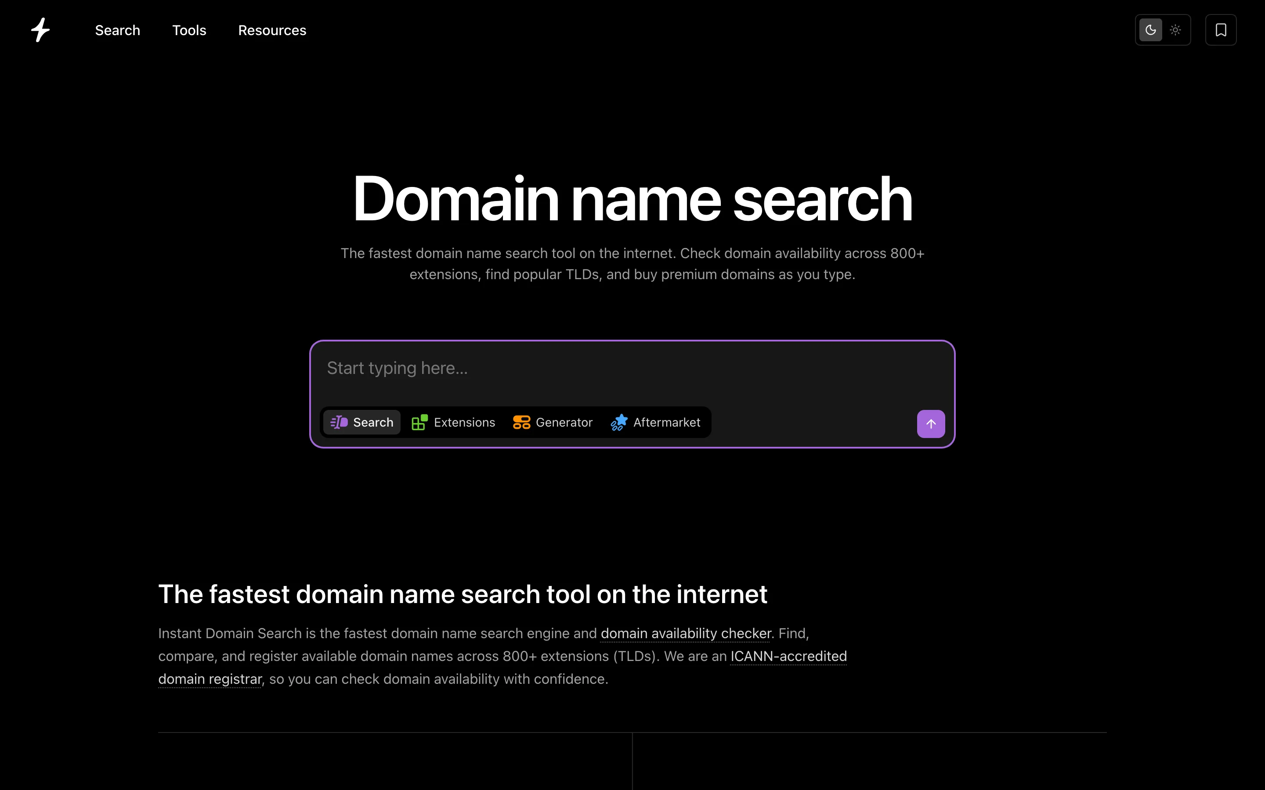Open ICANN-accredited link text
The image size is (1265, 790).
tap(789, 656)
